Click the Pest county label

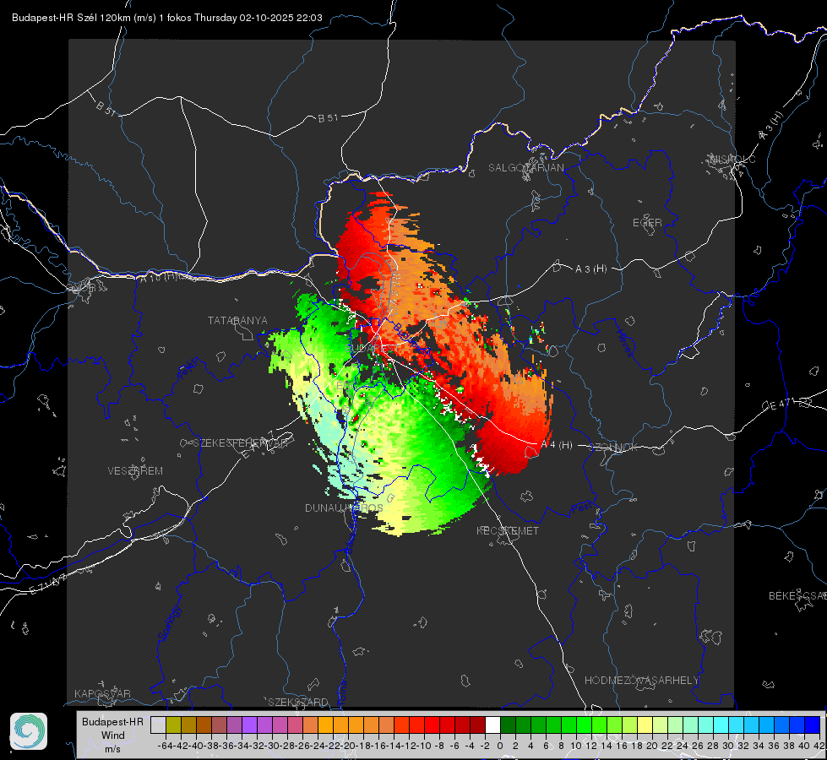click(582, 508)
